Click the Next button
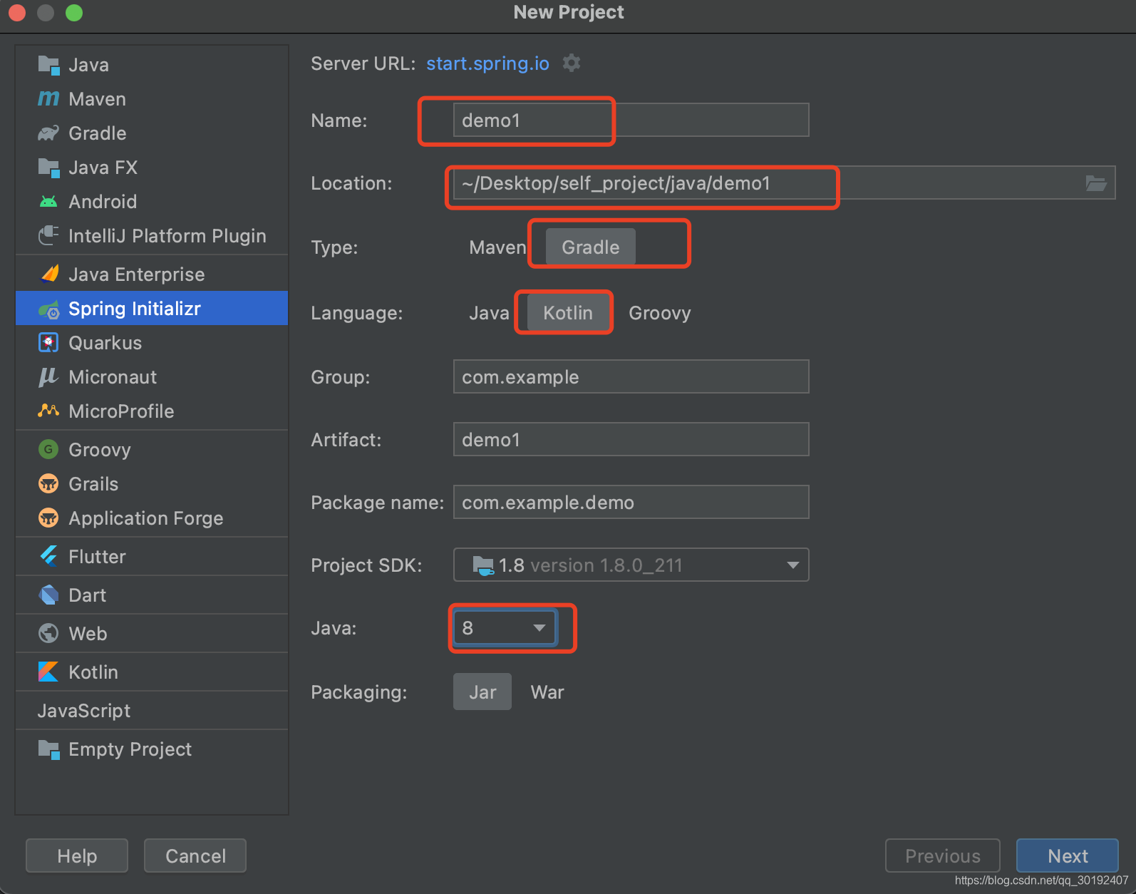1136x894 pixels. (x=1068, y=856)
